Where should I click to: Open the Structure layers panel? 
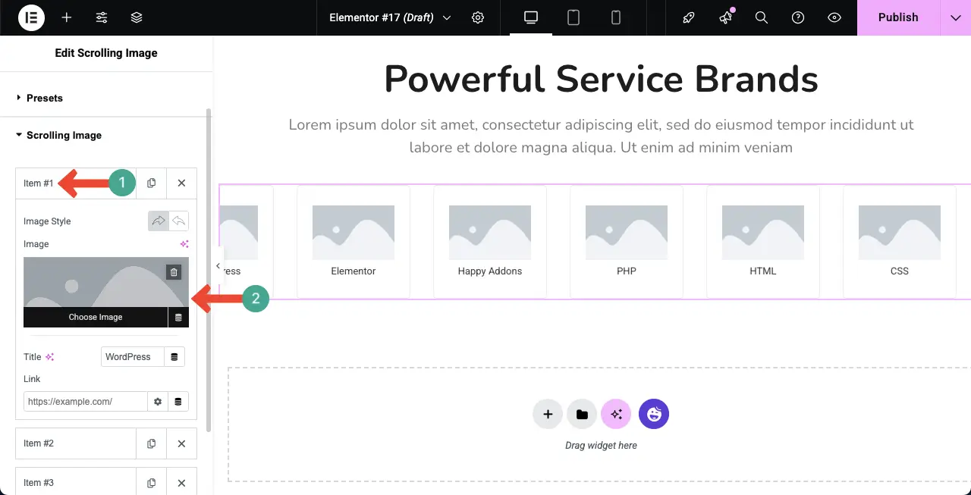137,17
